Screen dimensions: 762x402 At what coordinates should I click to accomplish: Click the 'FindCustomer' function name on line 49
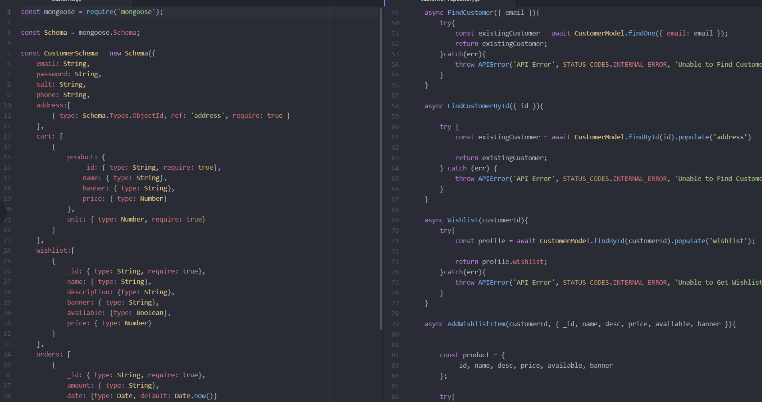[x=471, y=12]
